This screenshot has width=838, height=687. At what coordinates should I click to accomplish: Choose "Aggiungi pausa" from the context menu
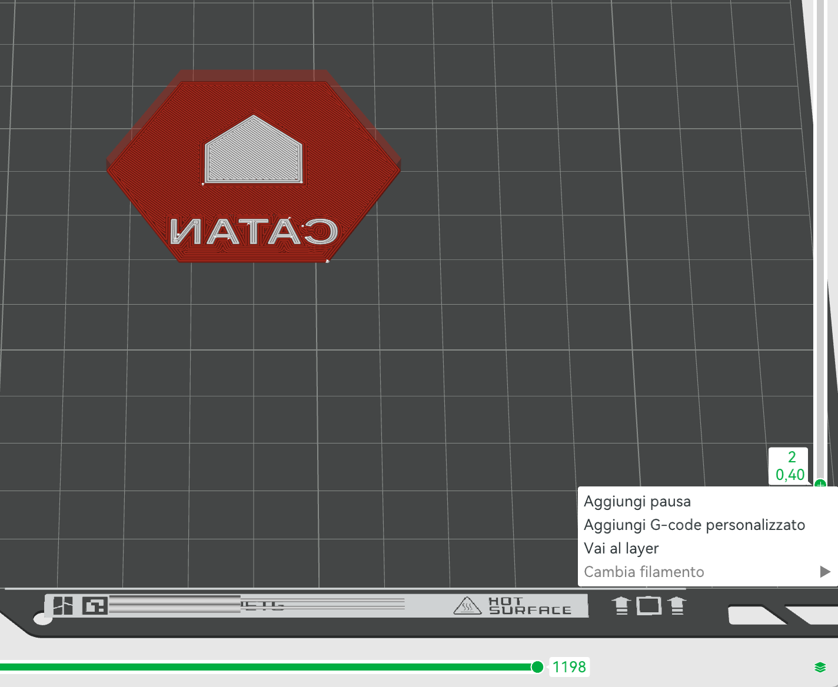click(708, 501)
